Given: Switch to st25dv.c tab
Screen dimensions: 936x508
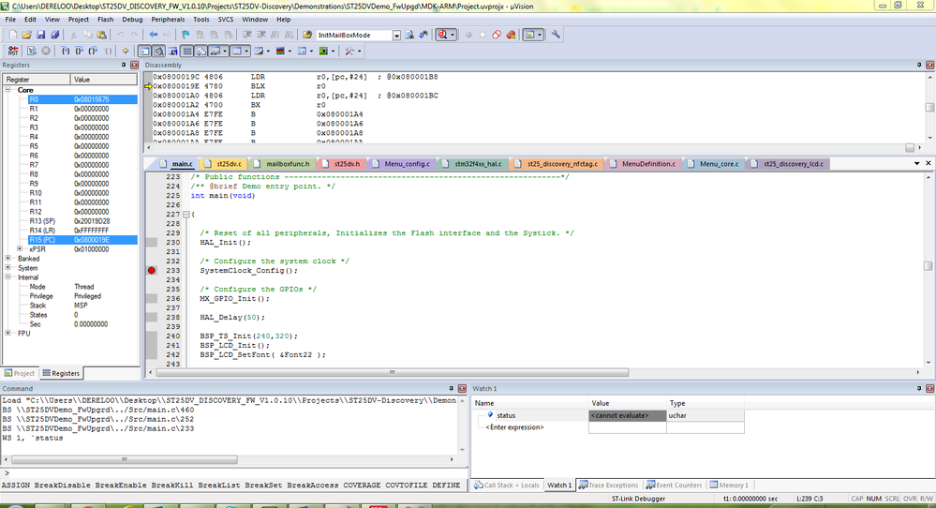Looking at the screenshot, I should coord(223,164).
